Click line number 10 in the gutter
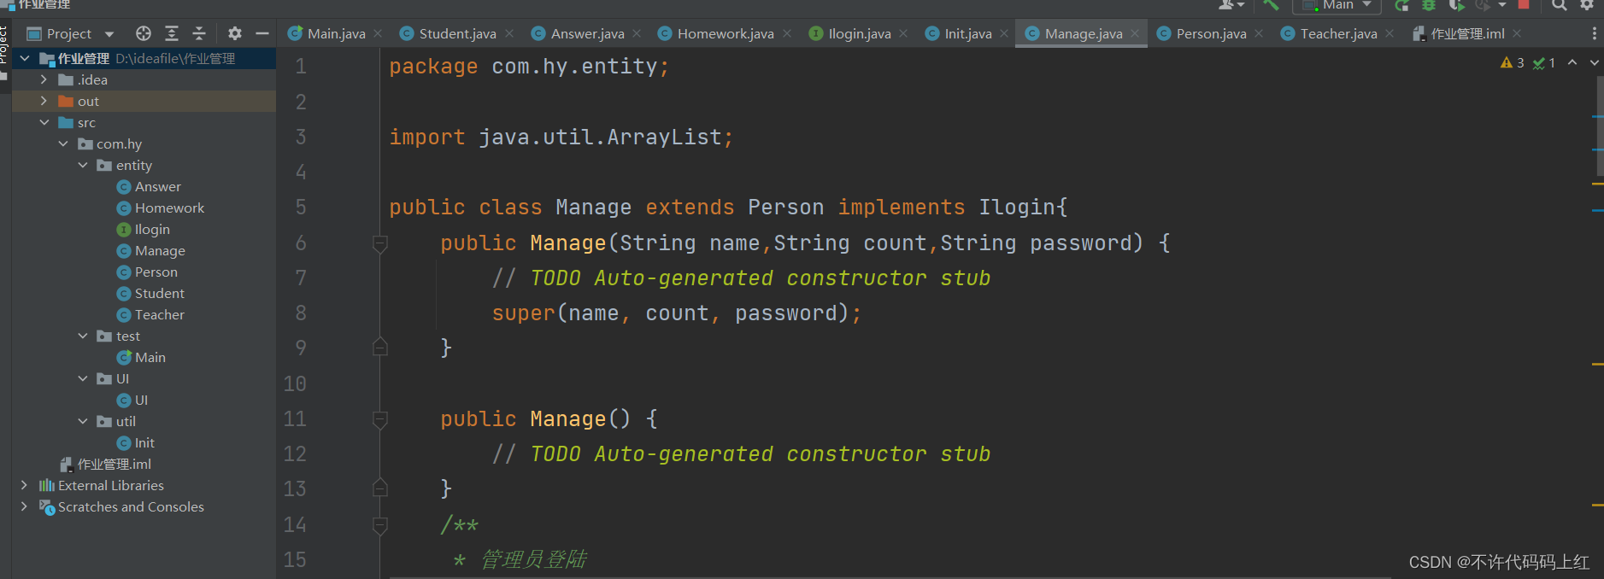 295,383
